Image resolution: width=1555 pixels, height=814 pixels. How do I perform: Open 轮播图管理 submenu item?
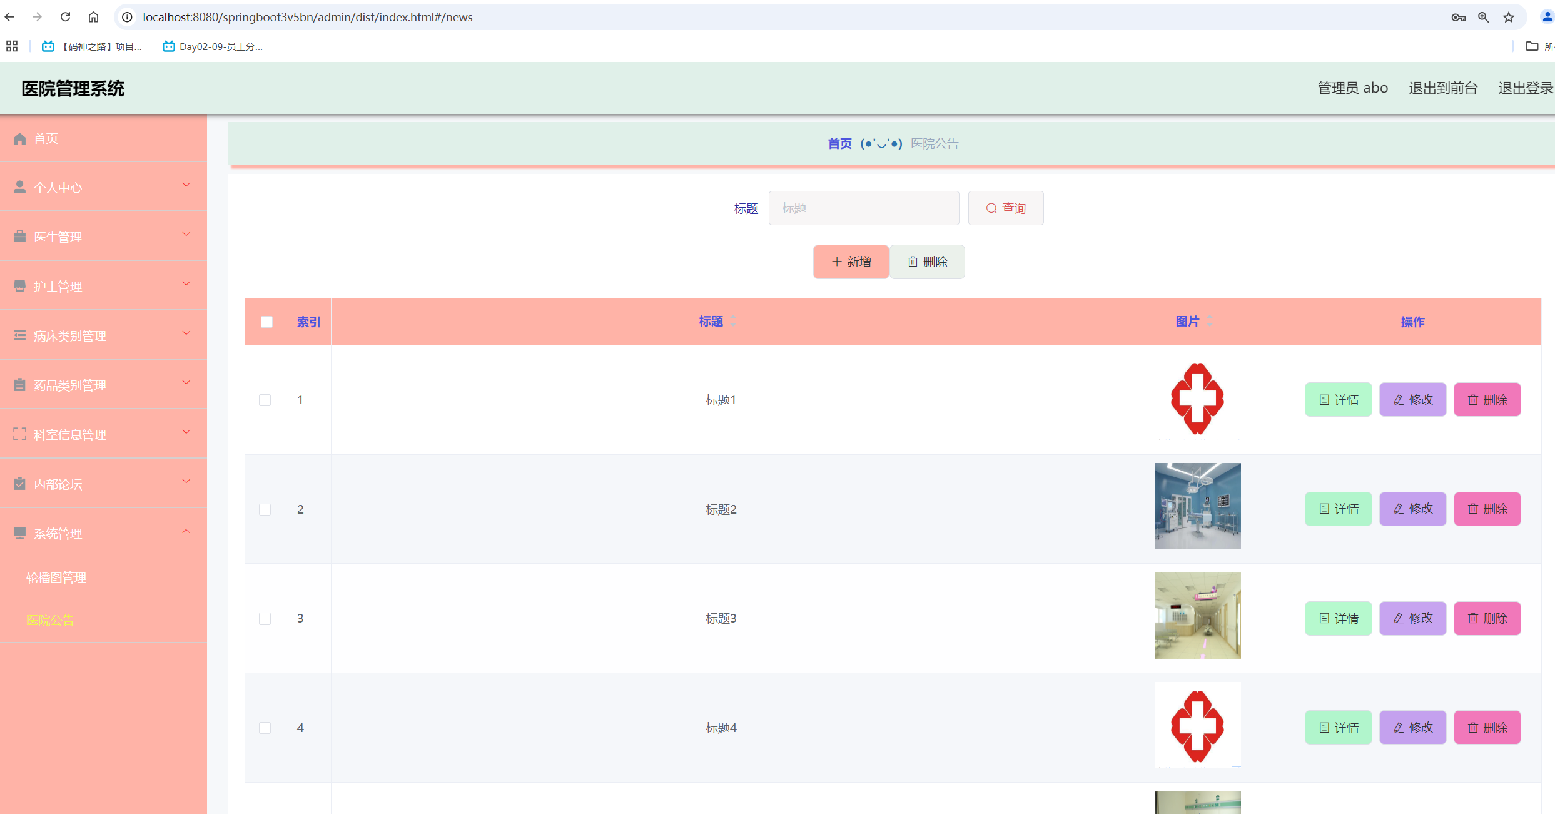point(56,577)
